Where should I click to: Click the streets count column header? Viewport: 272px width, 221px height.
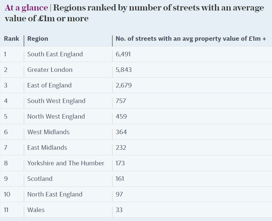[191, 39]
